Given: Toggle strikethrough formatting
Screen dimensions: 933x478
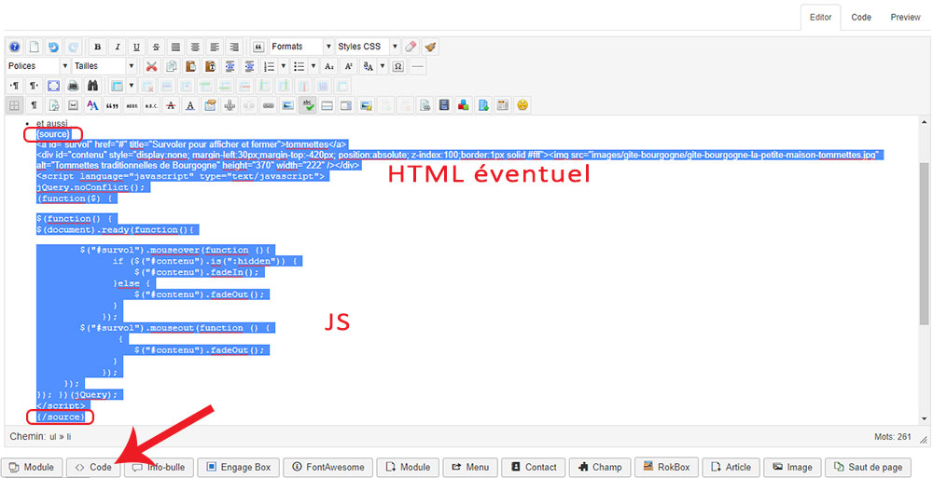Looking at the screenshot, I should tap(156, 47).
